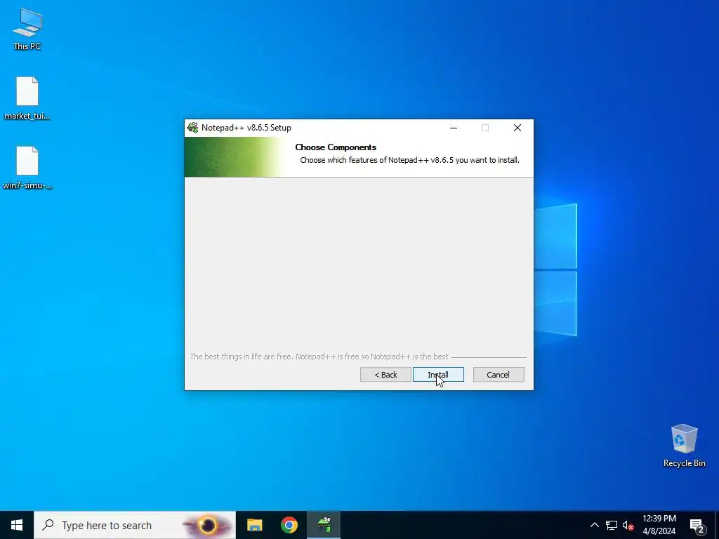This screenshot has height=539, width=719.
Task: Click the Notepad++ chameleon icon in title bar
Action: pos(192,128)
